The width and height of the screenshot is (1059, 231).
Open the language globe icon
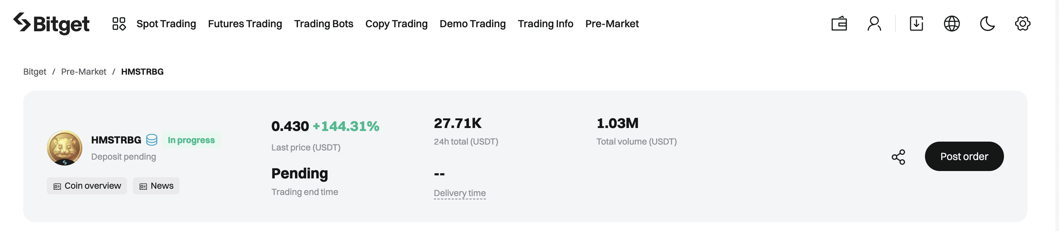952,24
